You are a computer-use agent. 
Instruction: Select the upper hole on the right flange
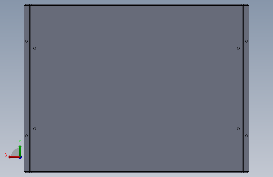pos(247,41)
